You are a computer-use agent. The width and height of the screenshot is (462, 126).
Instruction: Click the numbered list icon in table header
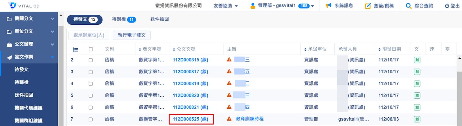pos(76,49)
